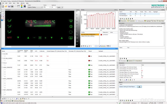
Task: Collapse the BODY_ORIENTED tree group
Action: point(2,79)
